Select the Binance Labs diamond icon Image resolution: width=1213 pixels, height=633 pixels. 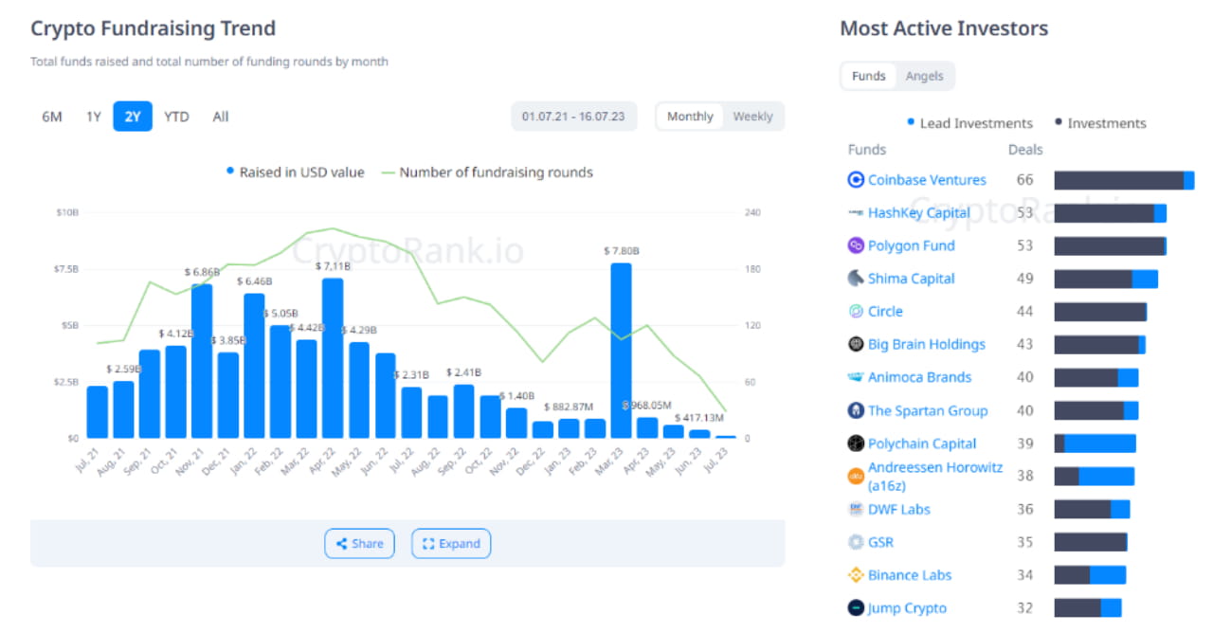855,574
